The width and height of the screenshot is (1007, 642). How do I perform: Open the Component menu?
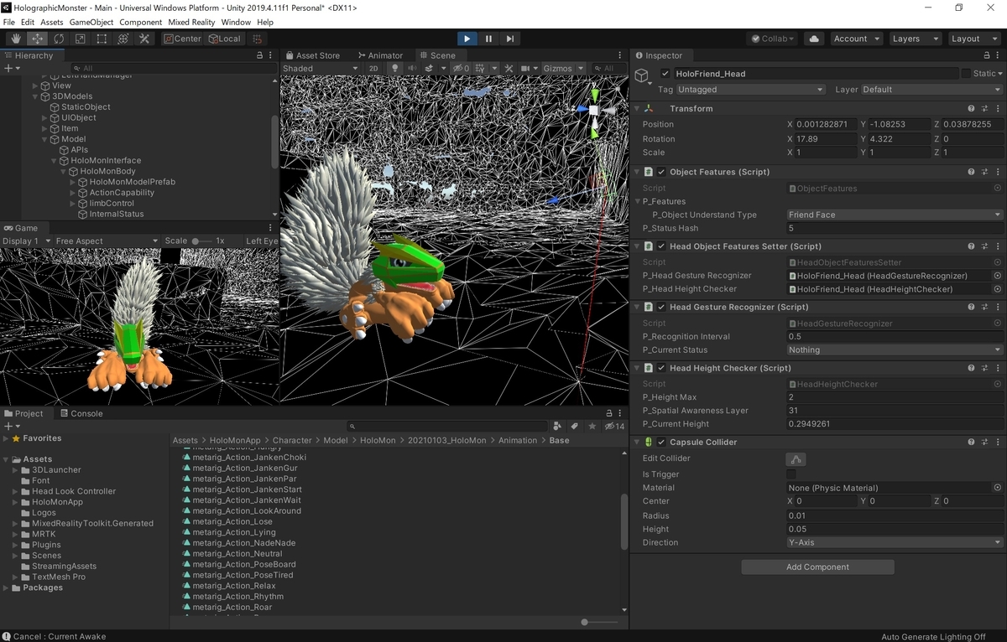[x=141, y=22]
